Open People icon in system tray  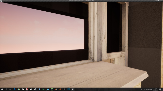pos(142,89)
